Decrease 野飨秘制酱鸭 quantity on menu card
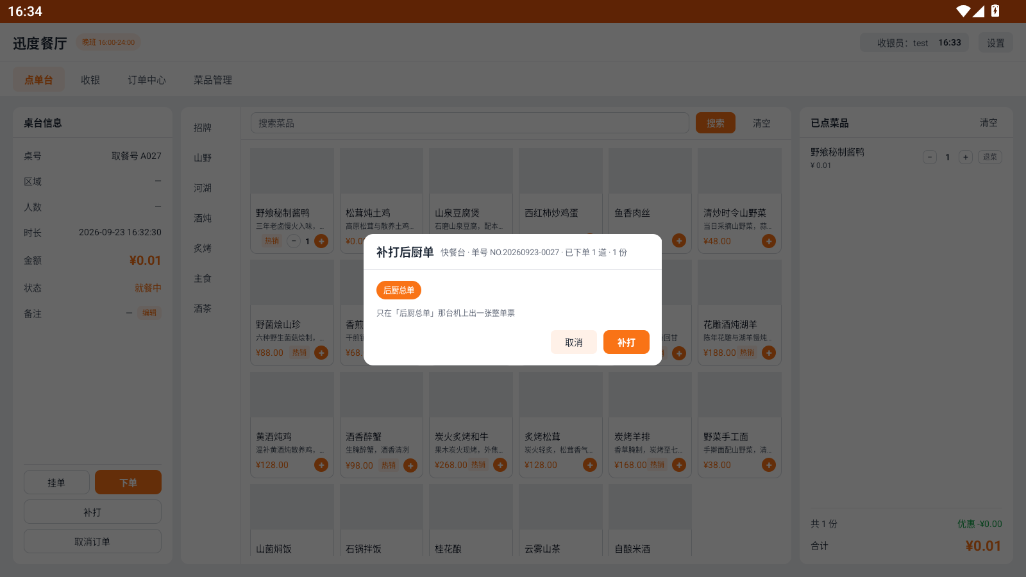1026x577 pixels. pyautogui.click(x=294, y=241)
